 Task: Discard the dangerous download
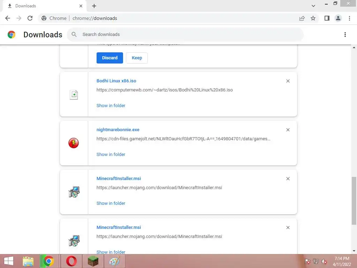tap(110, 58)
